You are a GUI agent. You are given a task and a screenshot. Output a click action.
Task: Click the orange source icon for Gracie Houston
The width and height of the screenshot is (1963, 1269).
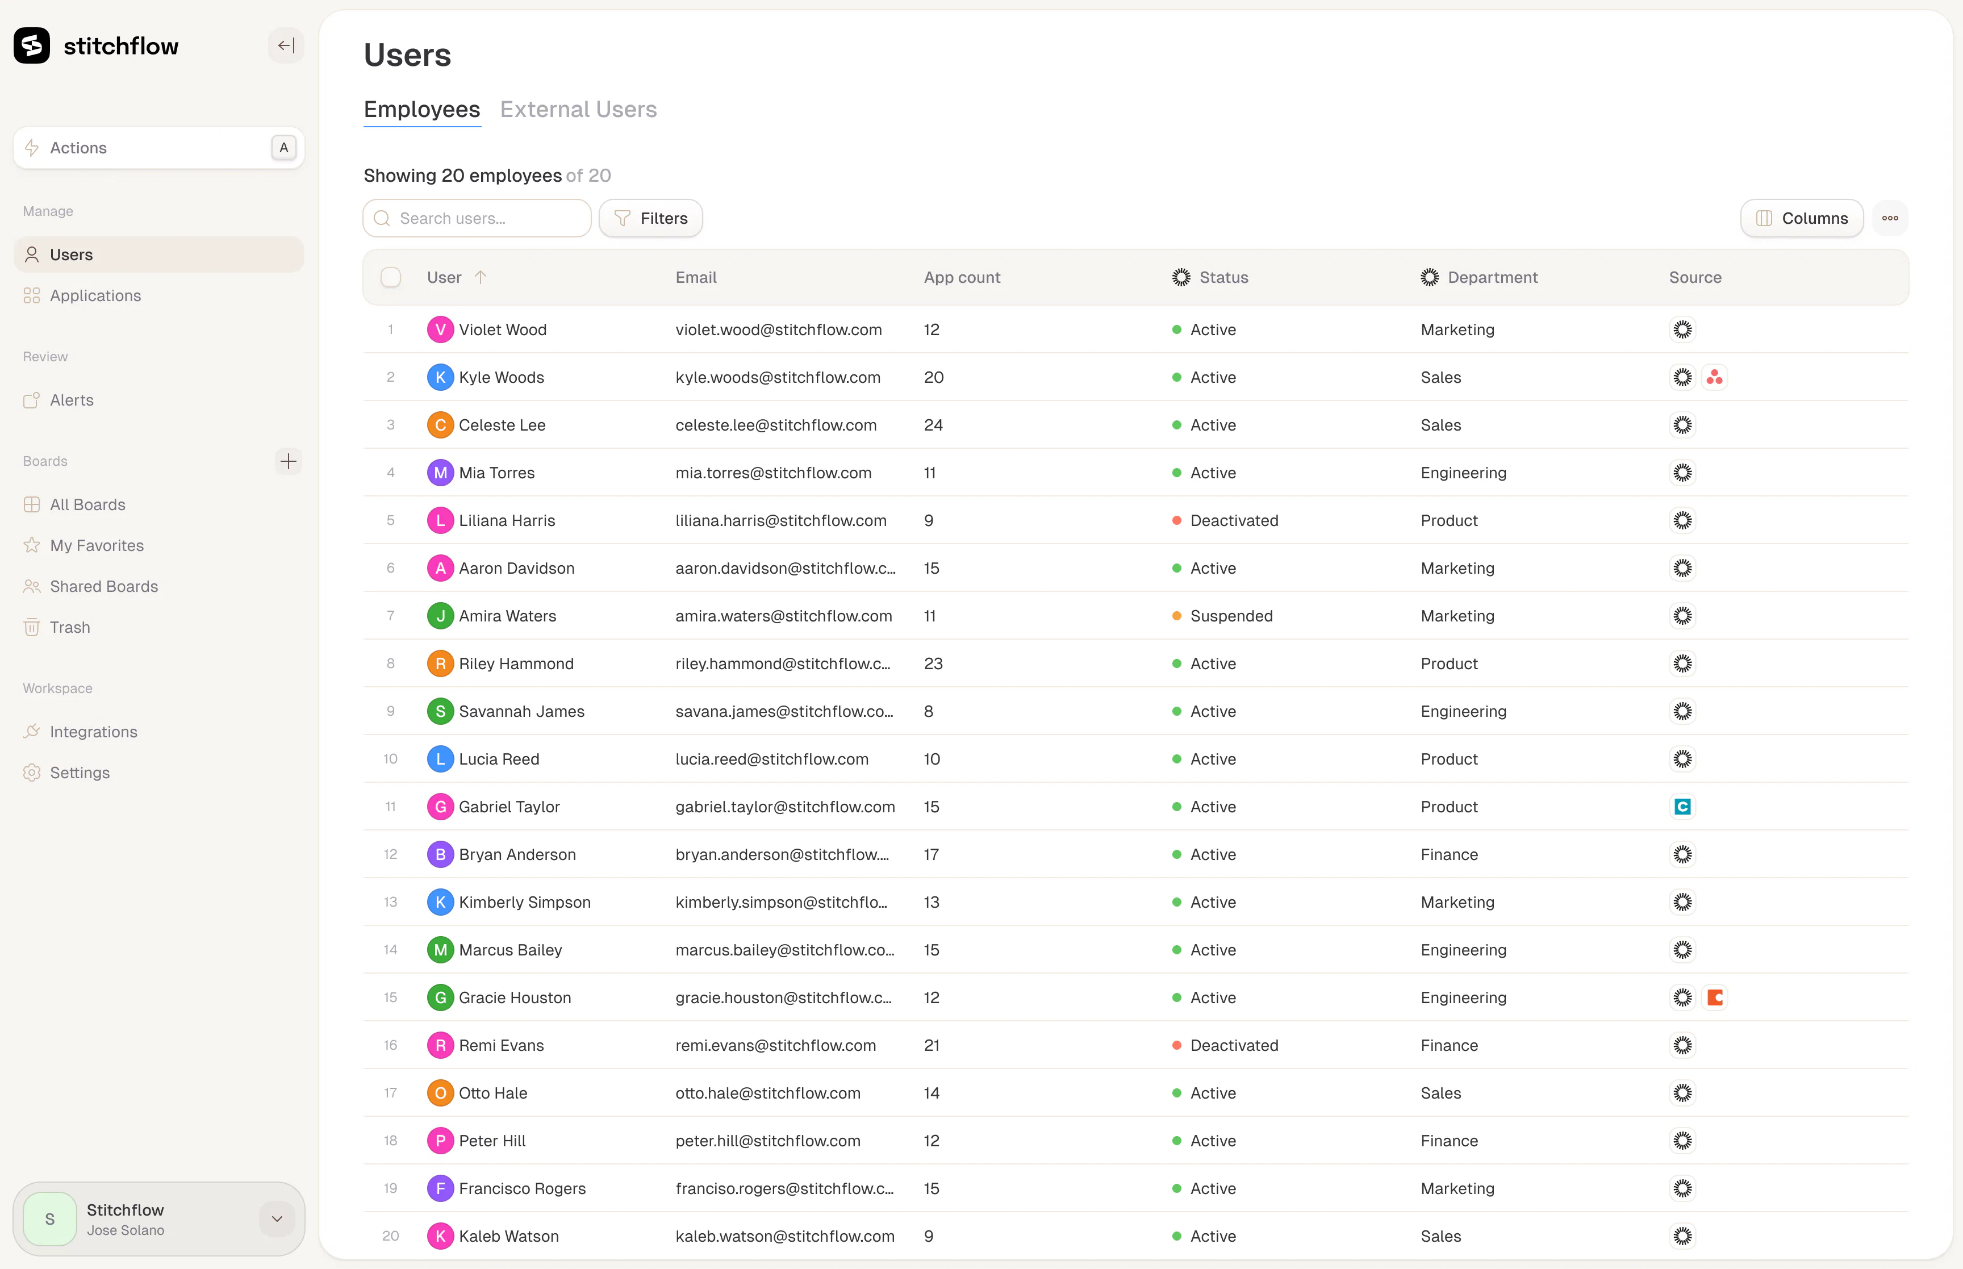click(x=1714, y=998)
